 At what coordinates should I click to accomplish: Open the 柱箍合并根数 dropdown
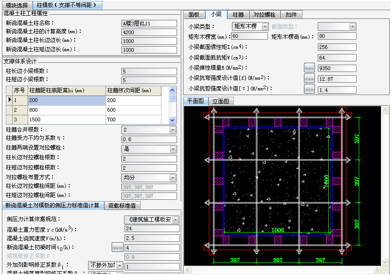tap(173, 130)
